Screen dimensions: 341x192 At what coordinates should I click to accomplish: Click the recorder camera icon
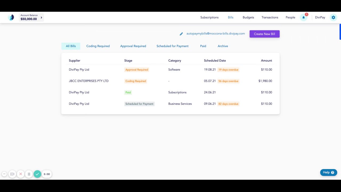[12, 174]
